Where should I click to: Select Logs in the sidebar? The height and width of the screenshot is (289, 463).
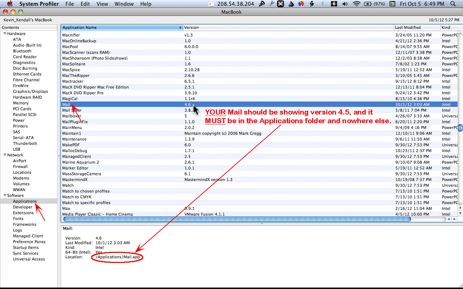(x=17, y=230)
